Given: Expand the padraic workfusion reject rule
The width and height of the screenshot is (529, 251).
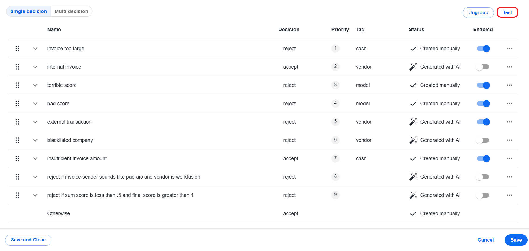Looking at the screenshot, I should tap(35, 177).
